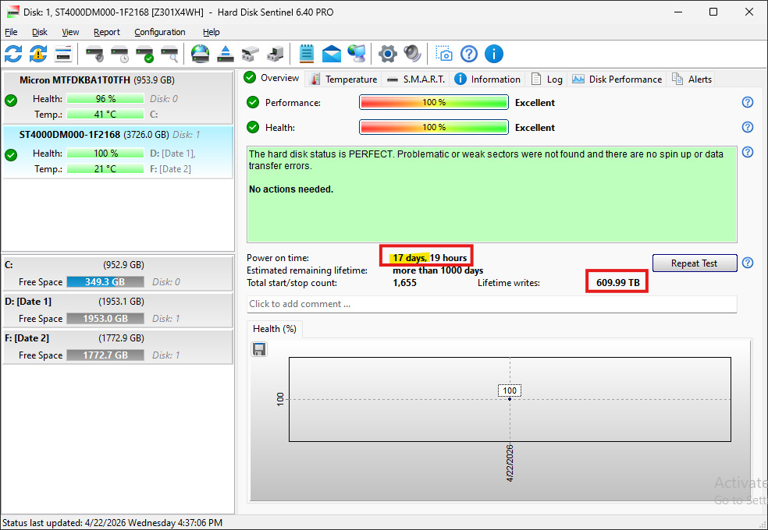Switch to the Disk Performance tab
The width and height of the screenshot is (768, 530).
coord(617,79)
